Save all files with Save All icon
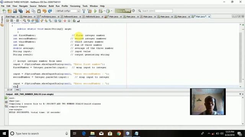The height and width of the screenshot is (137, 245). click(20, 11)
